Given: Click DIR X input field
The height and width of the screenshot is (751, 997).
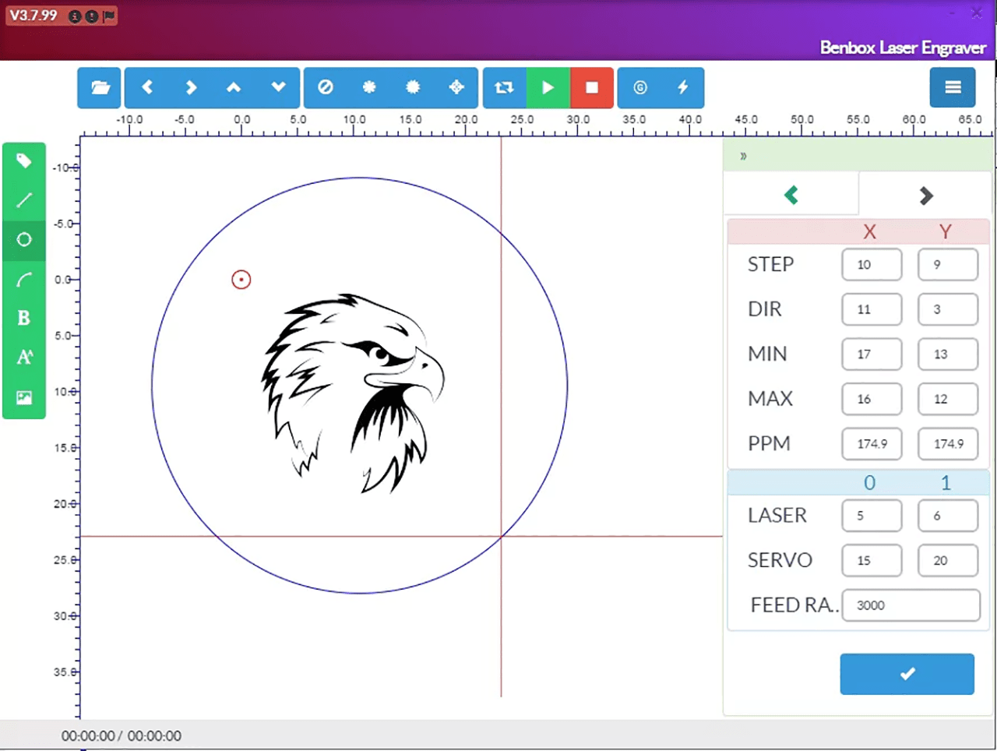Looking at the screenshot, I should (872, 309).
